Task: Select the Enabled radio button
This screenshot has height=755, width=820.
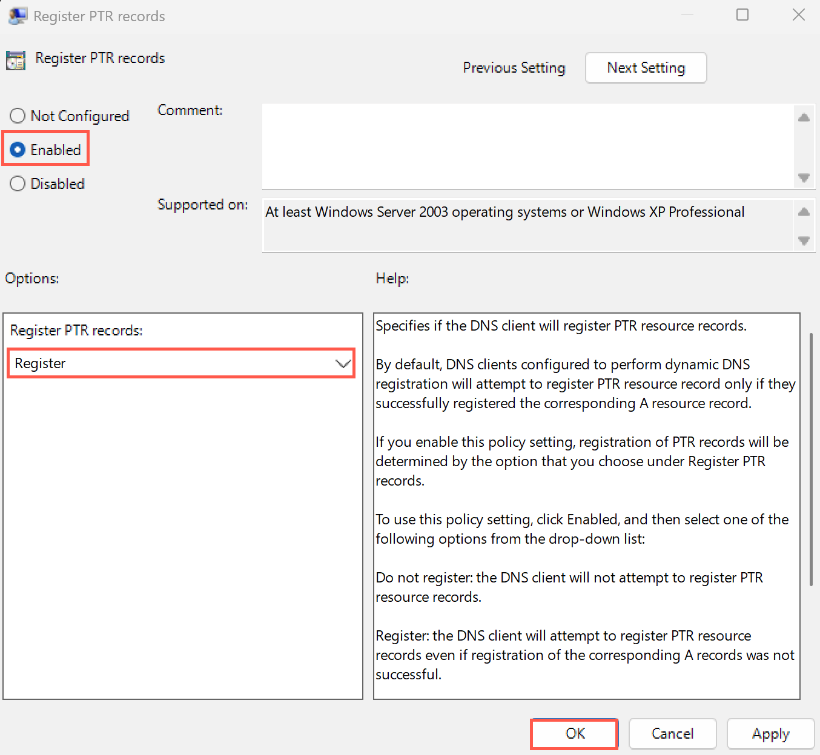Action: [45, 150]
